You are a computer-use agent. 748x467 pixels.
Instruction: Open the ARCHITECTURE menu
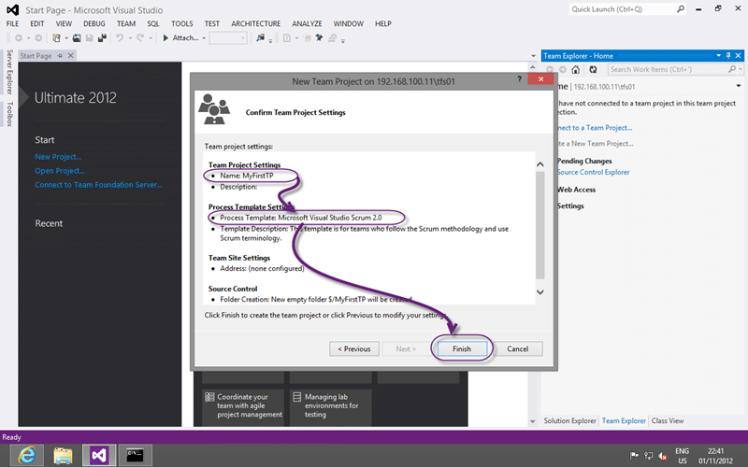255,24
